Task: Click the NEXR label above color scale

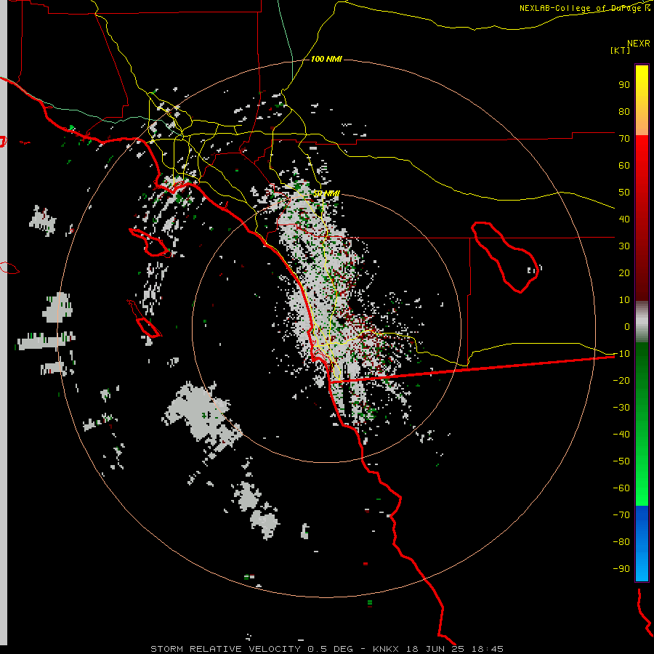Action: pyautogui.click(x=639, y=44)
